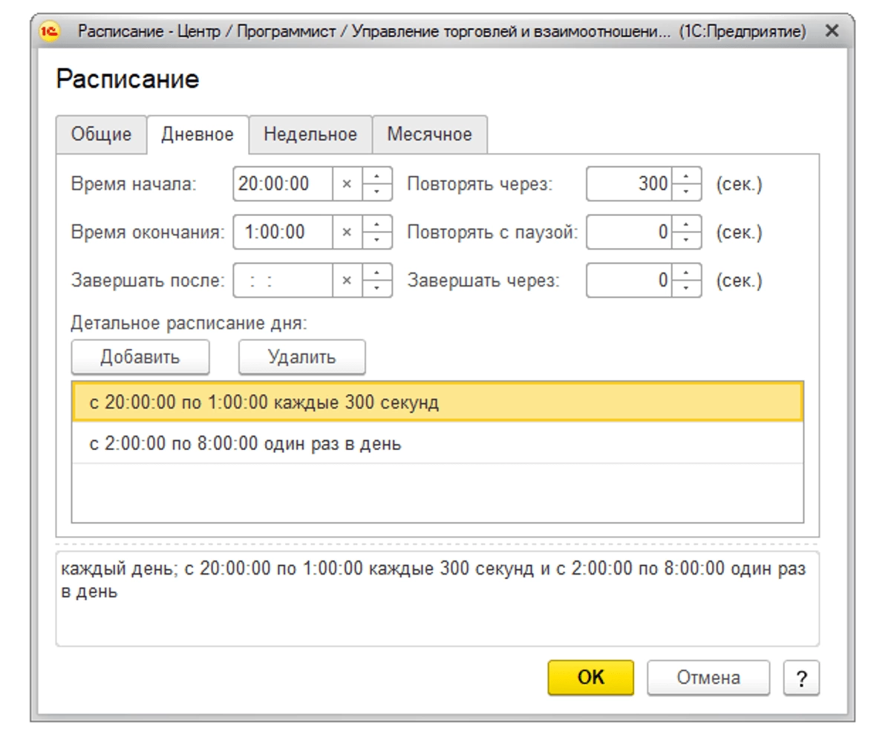Increase Завершать после with up arrow

[377, 274]
